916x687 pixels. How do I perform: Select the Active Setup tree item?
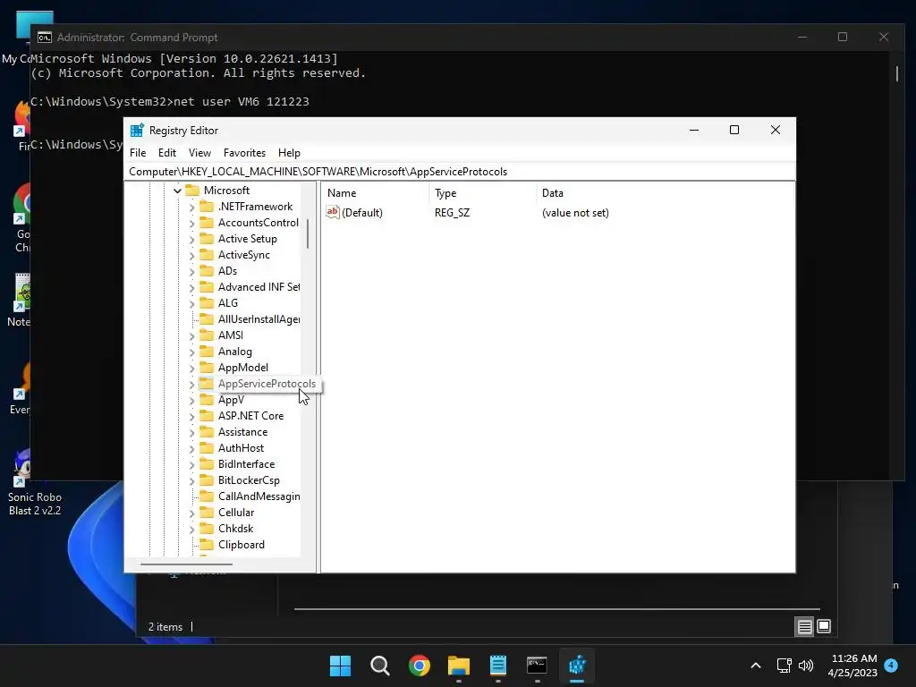click(247, 238)
